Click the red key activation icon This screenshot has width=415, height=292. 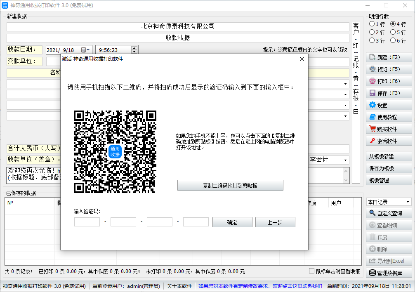coord(373,141)
